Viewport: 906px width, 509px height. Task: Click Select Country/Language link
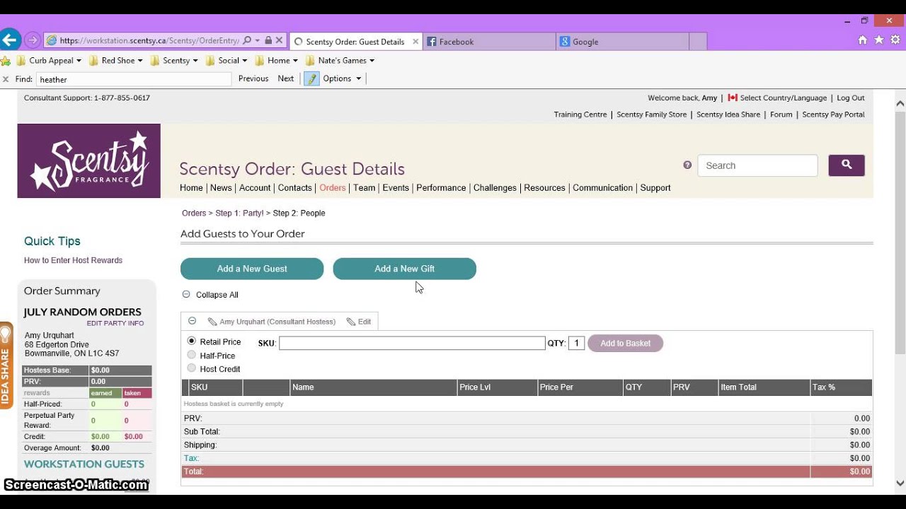point(784,98)
